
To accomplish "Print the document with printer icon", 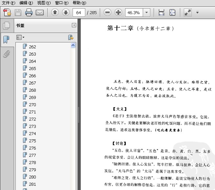I will [29, 12].
